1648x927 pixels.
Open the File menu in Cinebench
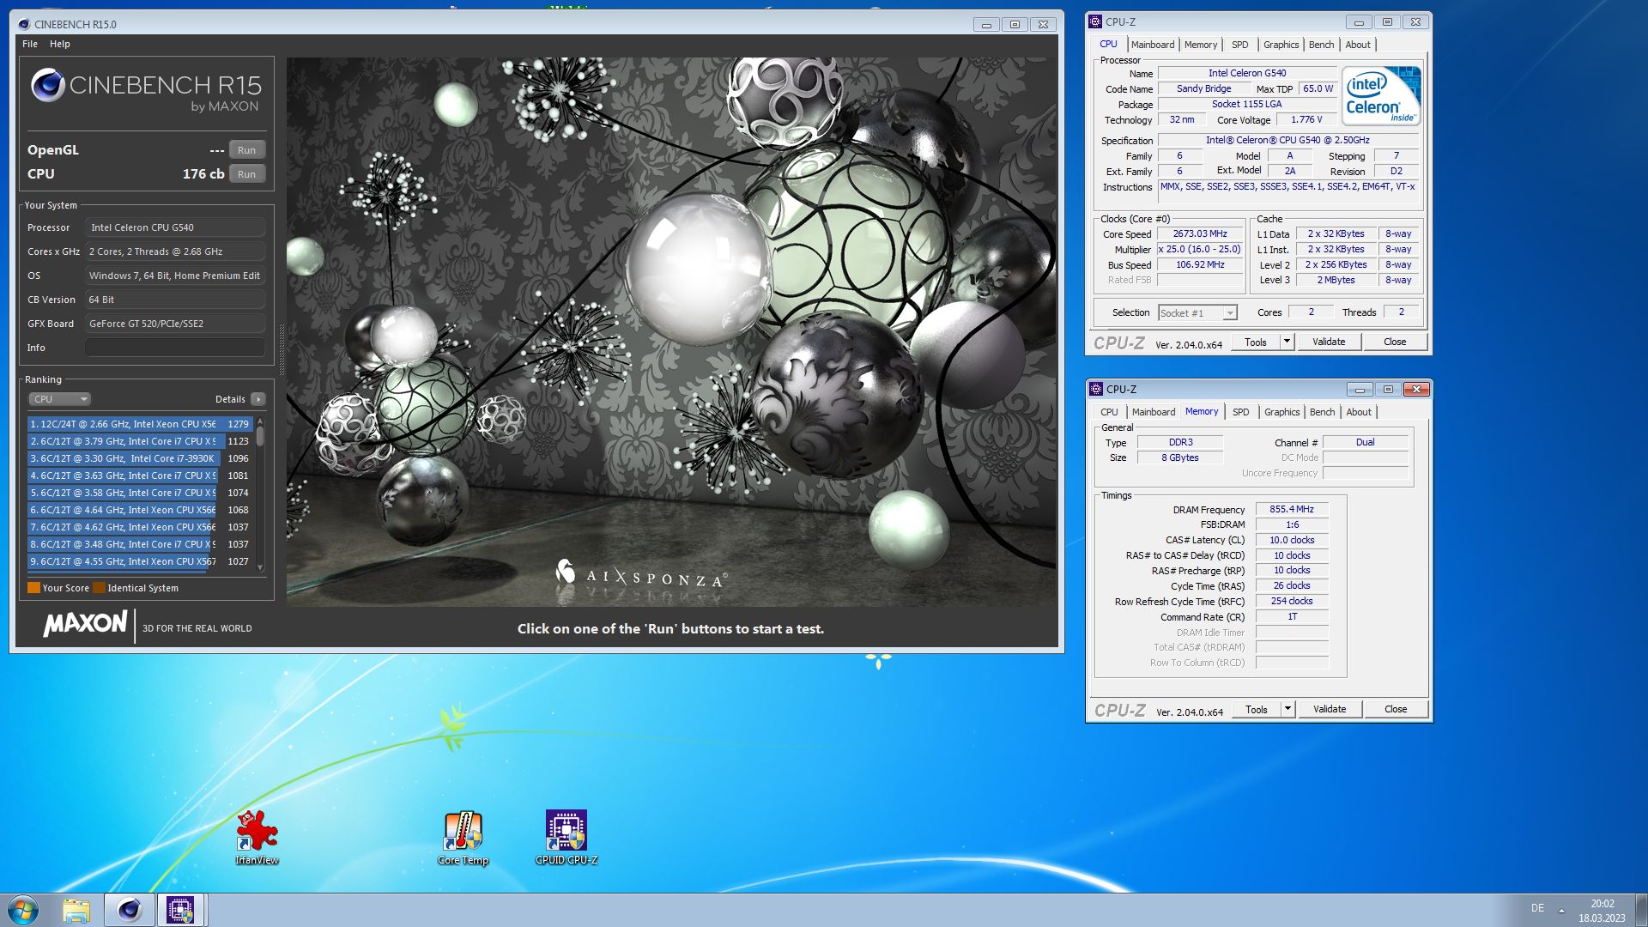click(x=30, y=44)
